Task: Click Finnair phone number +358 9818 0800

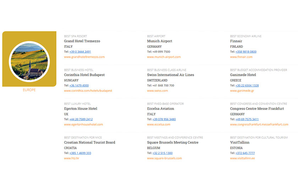Action: 246,52
